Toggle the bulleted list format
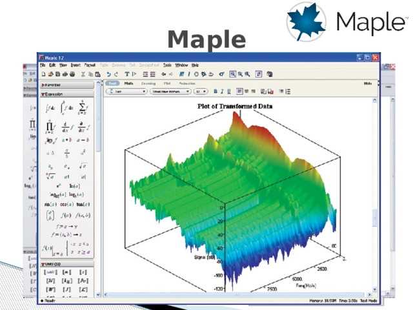This screenshot has height=310, width=413. point(281,92)
